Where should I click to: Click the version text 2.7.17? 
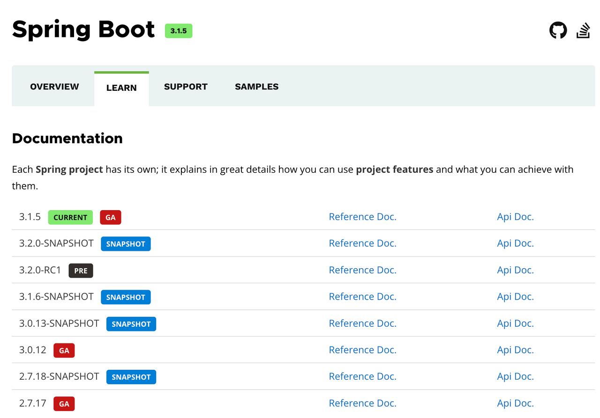[33, 403]
